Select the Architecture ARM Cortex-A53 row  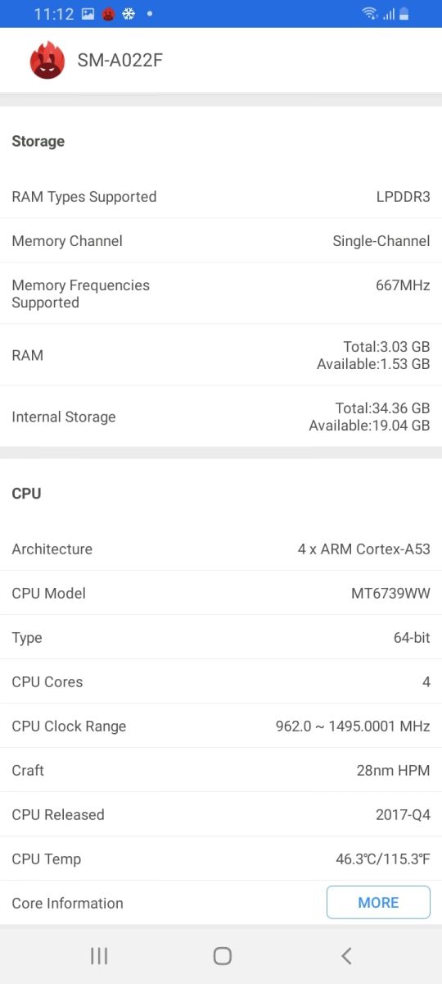221,549
